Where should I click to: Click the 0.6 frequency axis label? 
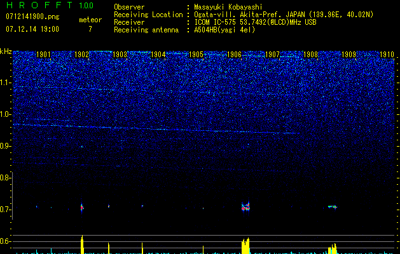click(5, 241)
